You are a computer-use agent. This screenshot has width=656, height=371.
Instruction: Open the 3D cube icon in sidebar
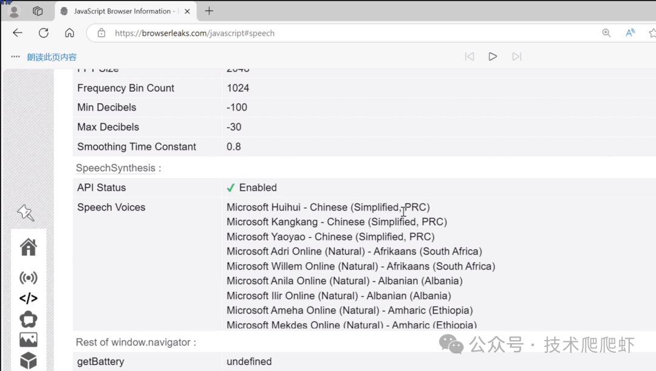28,361
